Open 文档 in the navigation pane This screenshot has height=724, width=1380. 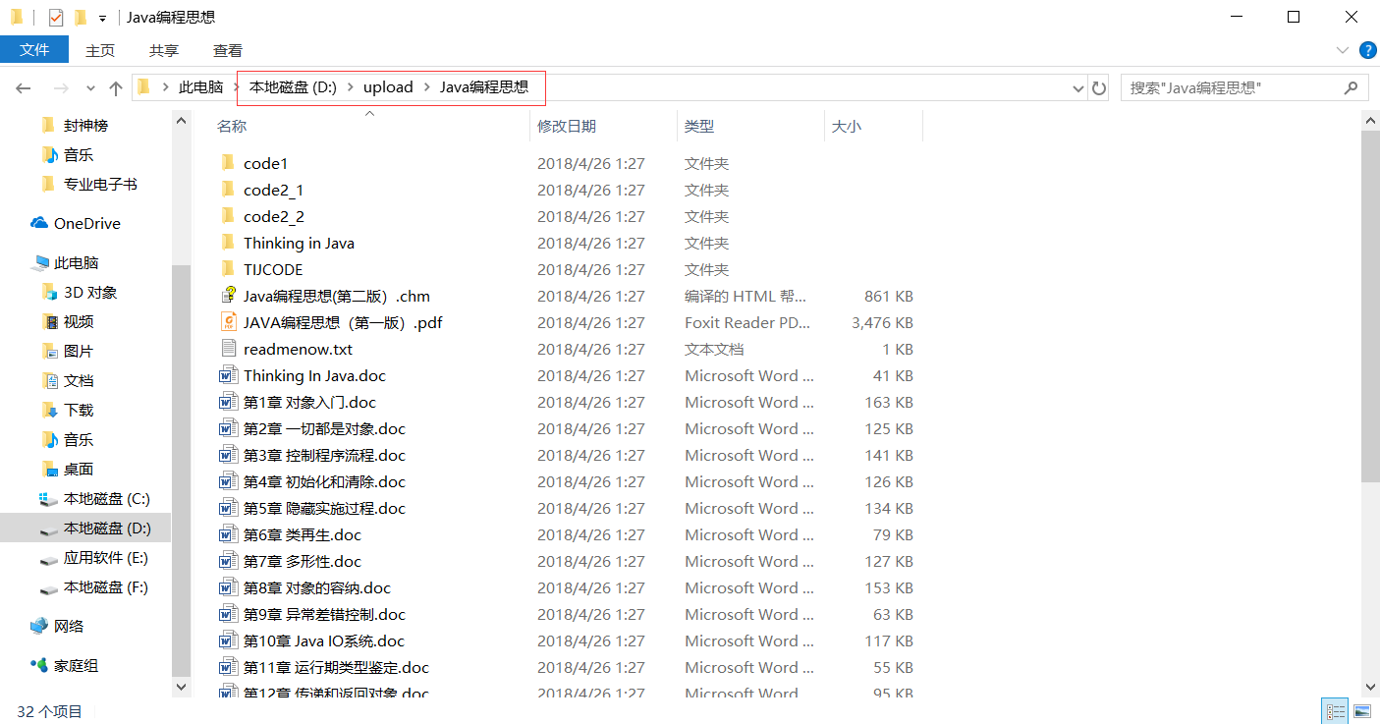point(79,380)
